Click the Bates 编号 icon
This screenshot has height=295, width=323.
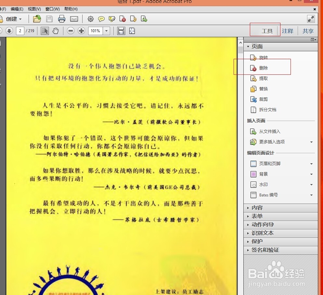pyautogui.click(x=253, y=195)
